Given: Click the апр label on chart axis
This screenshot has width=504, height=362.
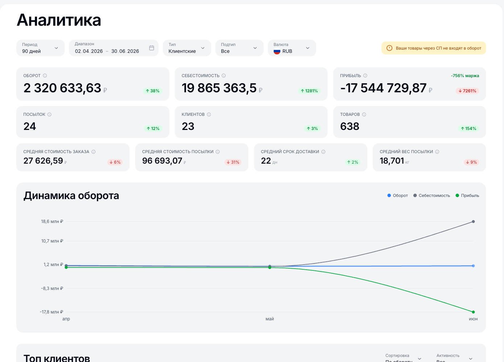Looking at the screenshot, I should click(x=66, y=319).
